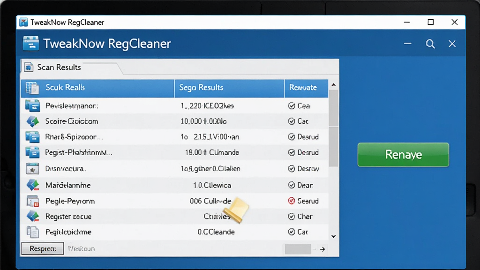Viewport: 480px width, 270px height.
Task: Close the window from the title bar
Action: (x=455, y=22)
